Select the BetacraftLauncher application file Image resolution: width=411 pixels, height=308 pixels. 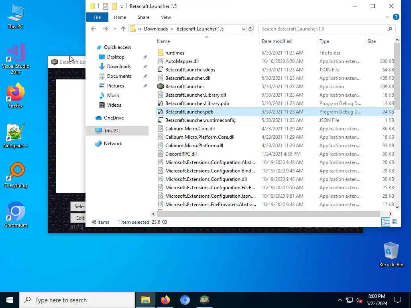[185, 87]
